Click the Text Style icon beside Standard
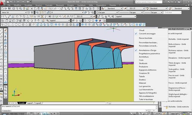The image size is (192, 115). [x=103, y=9]
